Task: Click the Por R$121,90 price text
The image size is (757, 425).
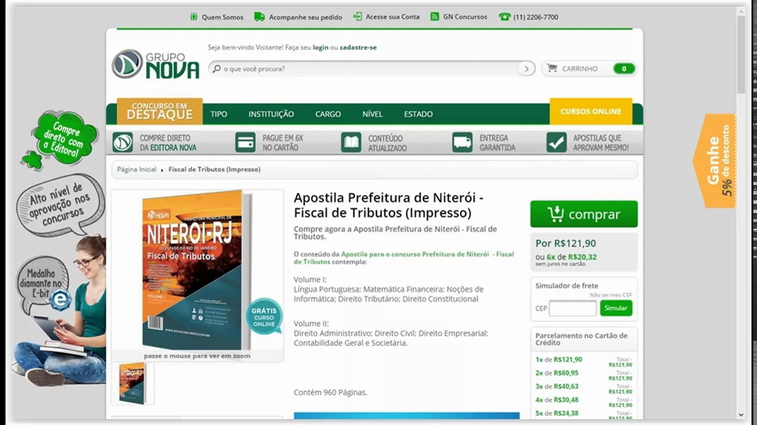Action: click(x=566, y=243)
